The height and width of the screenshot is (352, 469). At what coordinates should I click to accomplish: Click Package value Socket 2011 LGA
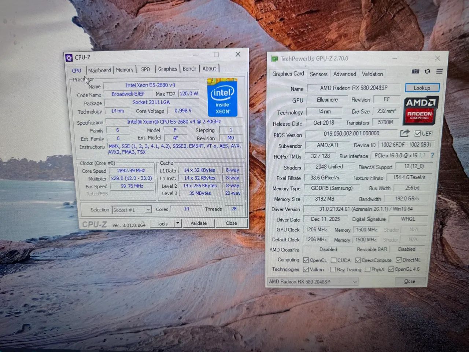click(x=151, y=102)
